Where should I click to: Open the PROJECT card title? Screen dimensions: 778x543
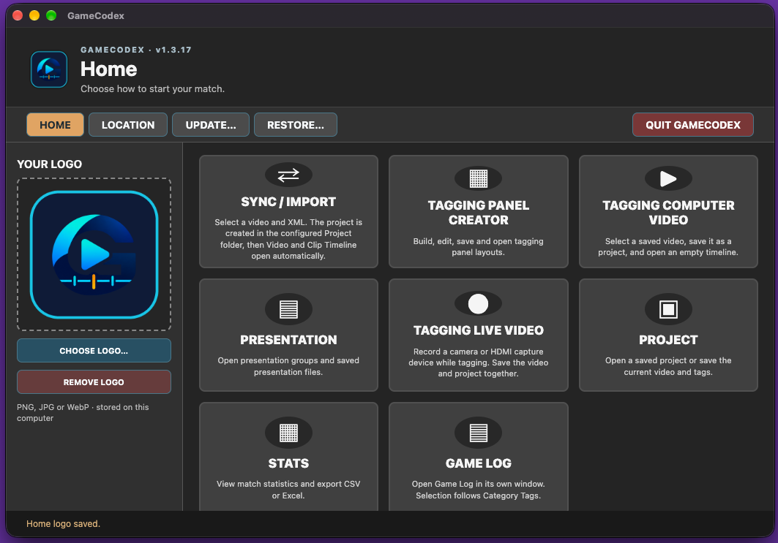click(x=668, y=340)
